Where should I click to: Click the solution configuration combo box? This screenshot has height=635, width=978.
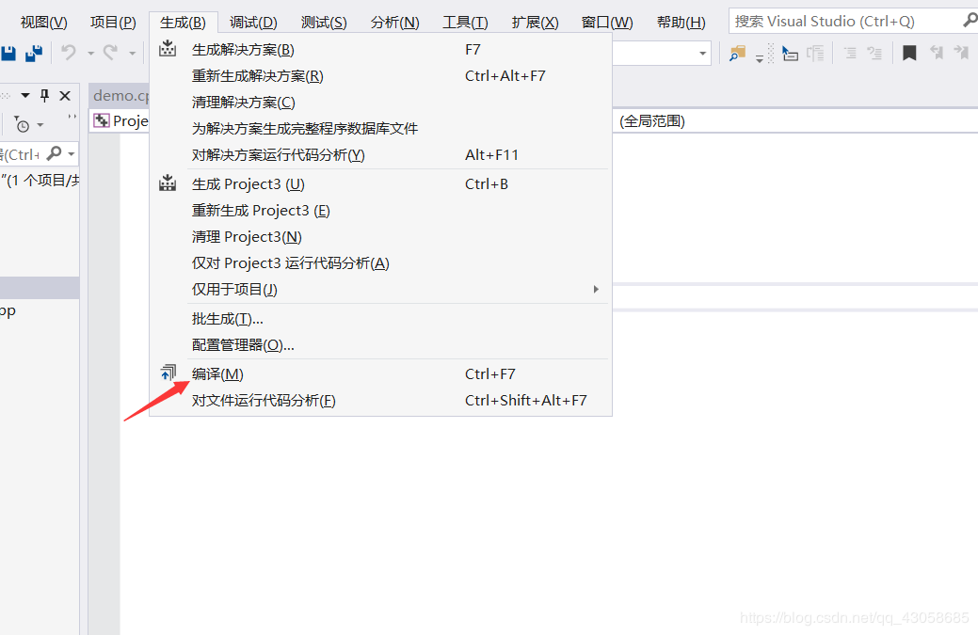659,53
